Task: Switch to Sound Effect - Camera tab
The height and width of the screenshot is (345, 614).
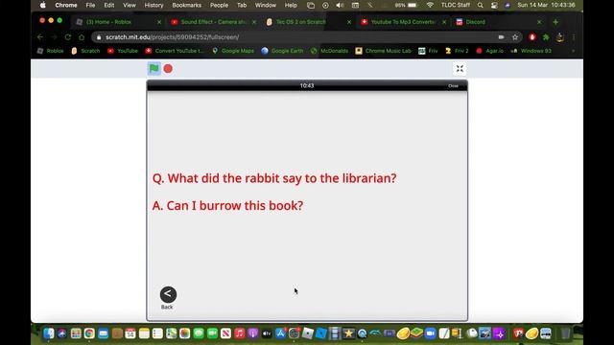Action: [213, 22]
